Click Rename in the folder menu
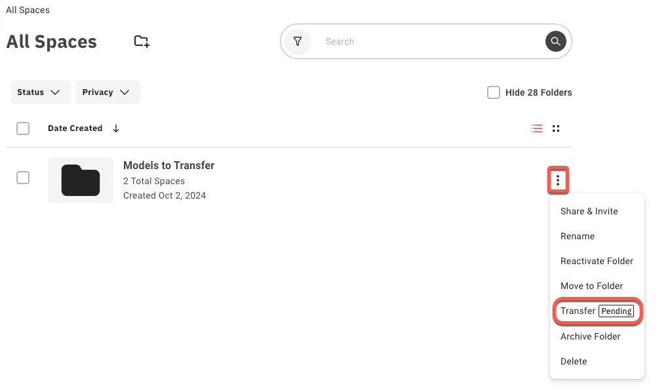The width and height of the screenshot is (670, 390). [x=577, y=236]
